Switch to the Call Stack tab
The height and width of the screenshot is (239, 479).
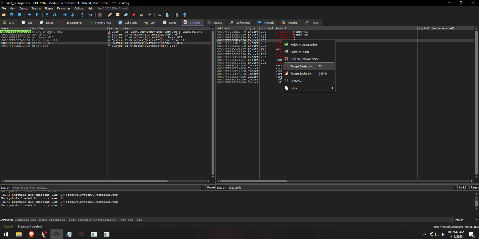pos(128,23)
